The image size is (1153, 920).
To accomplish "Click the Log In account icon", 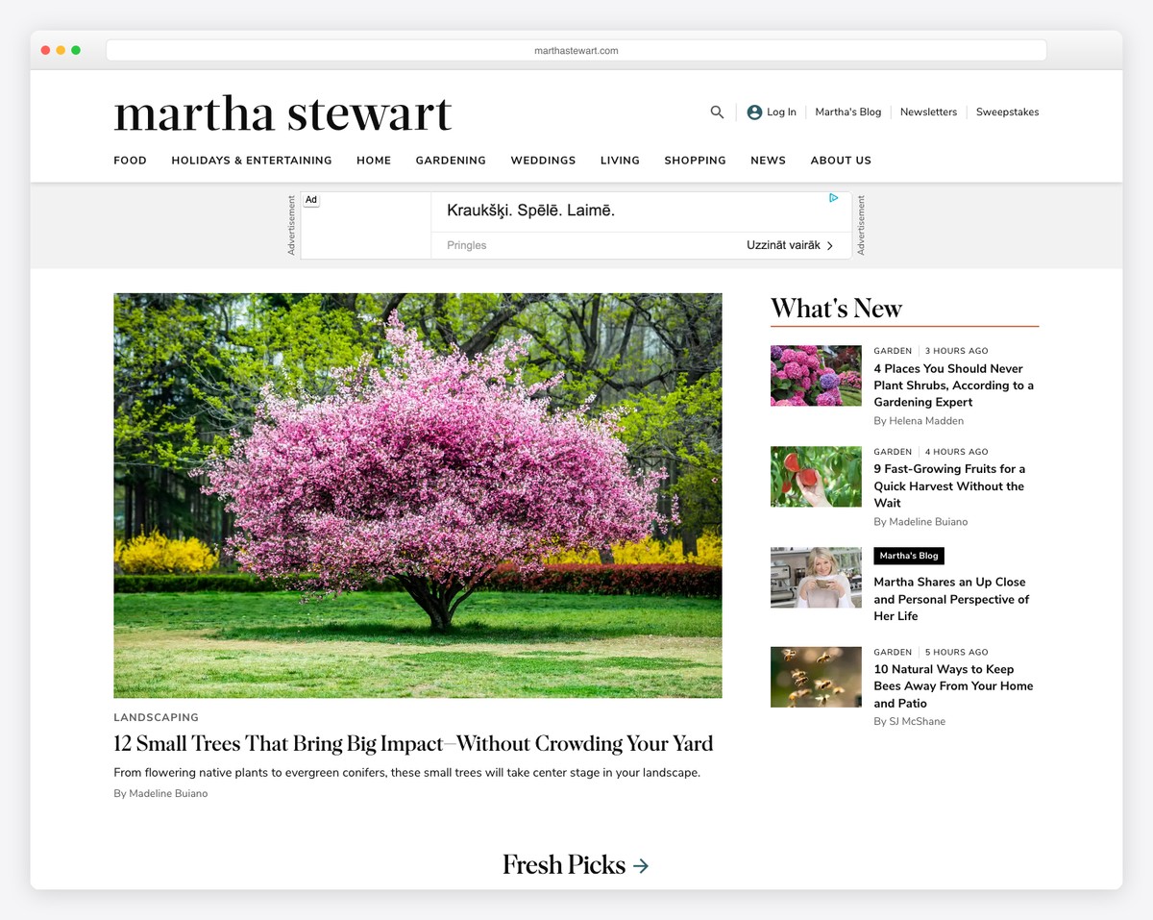I will [753, 112].
